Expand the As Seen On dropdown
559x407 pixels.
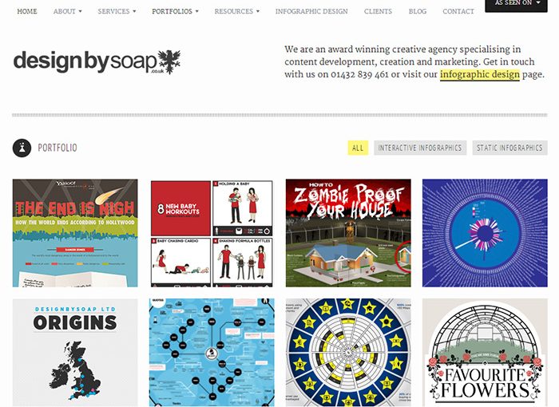pyautogui.click(x=516, y=5)
